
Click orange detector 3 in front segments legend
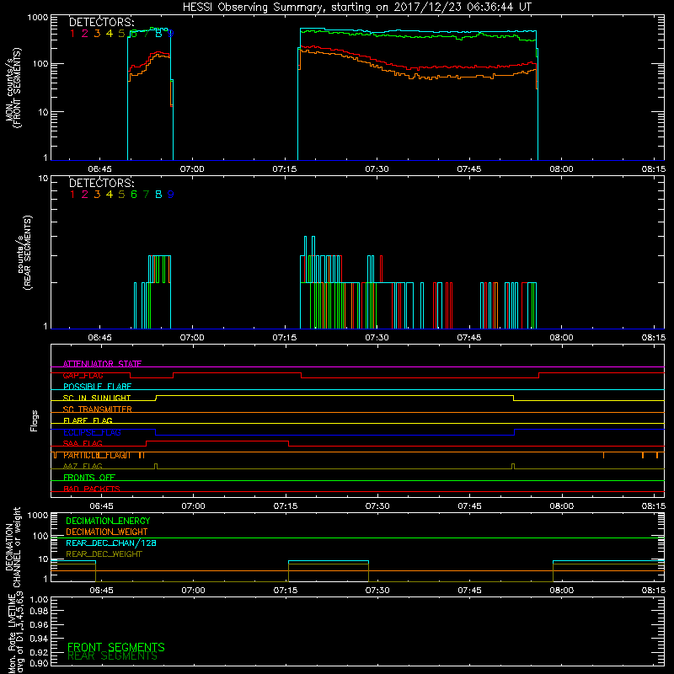coord(97,34)
